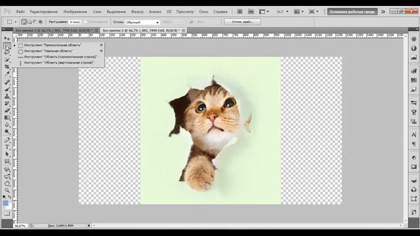
Task: Select the Blur tool
Action: (x=7, y=125)
